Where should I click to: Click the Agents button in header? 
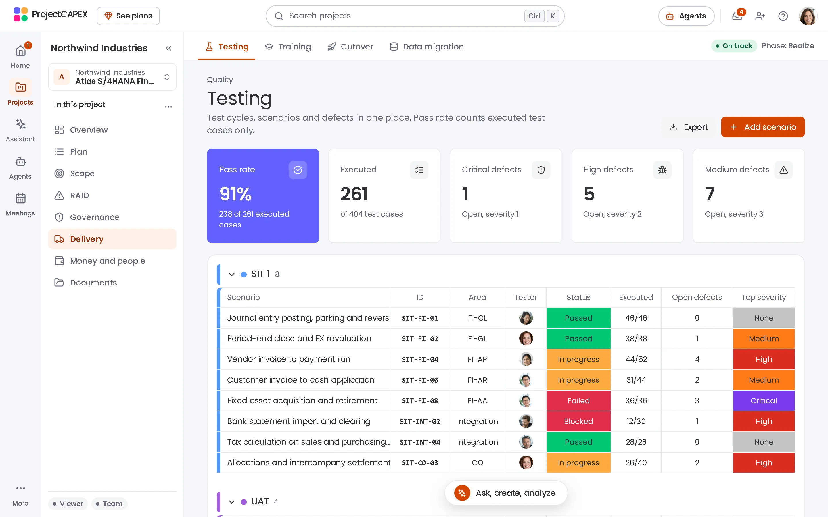[686, 16]
